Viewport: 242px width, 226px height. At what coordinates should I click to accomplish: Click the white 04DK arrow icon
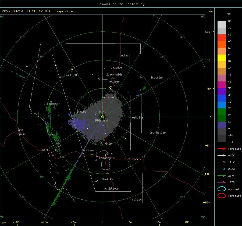(222, 156)
